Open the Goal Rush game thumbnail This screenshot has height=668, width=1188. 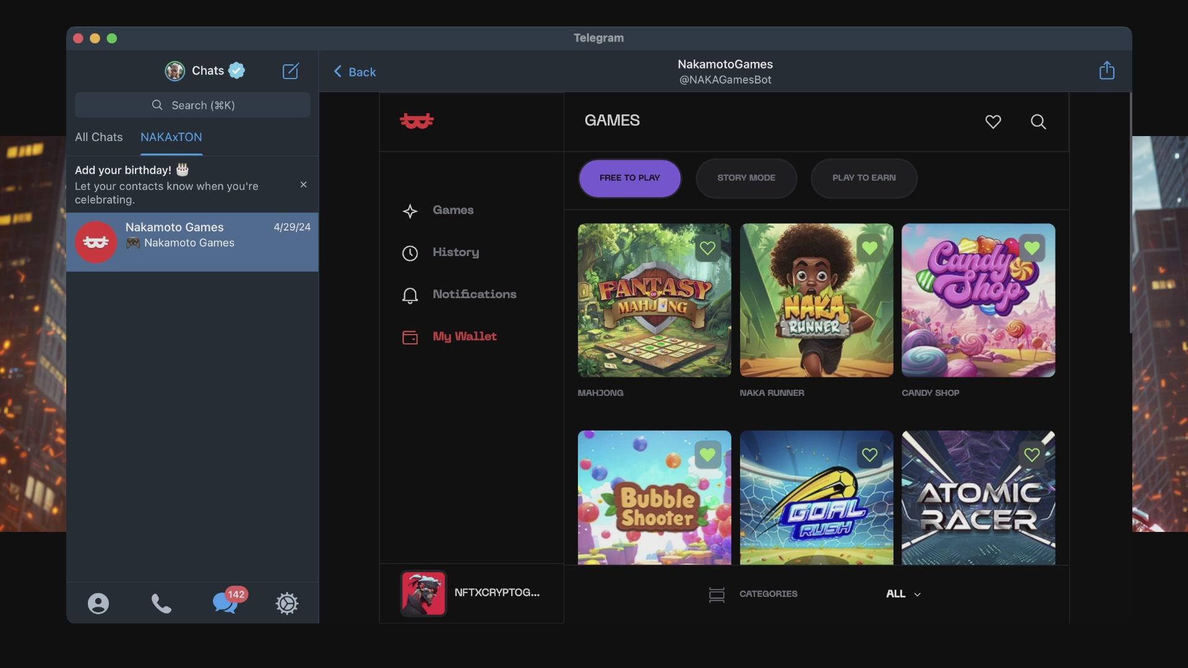tap(816, 498)
